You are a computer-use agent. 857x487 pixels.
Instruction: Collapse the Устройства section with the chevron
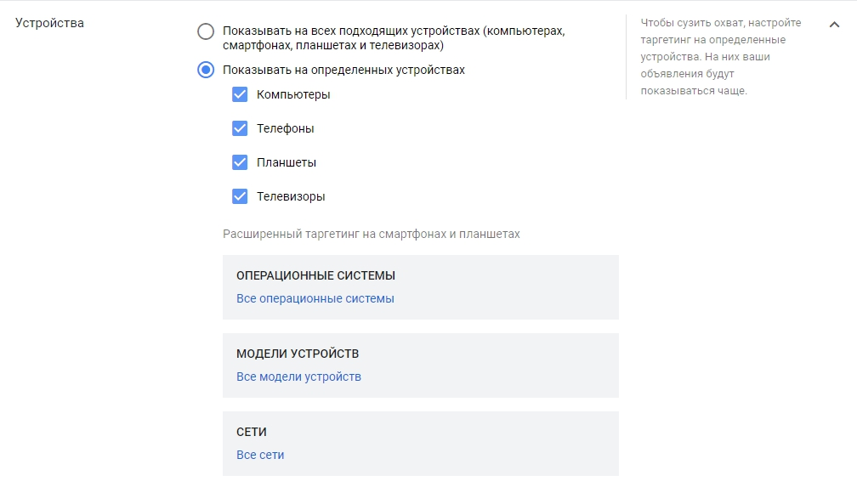click(834, 25)
